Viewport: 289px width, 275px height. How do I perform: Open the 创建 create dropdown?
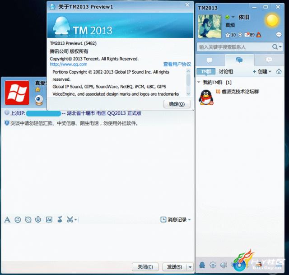[262, 71]
